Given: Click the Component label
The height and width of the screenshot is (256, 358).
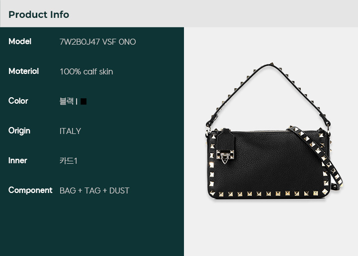Looking at the screenshot, I should point(30,190).
